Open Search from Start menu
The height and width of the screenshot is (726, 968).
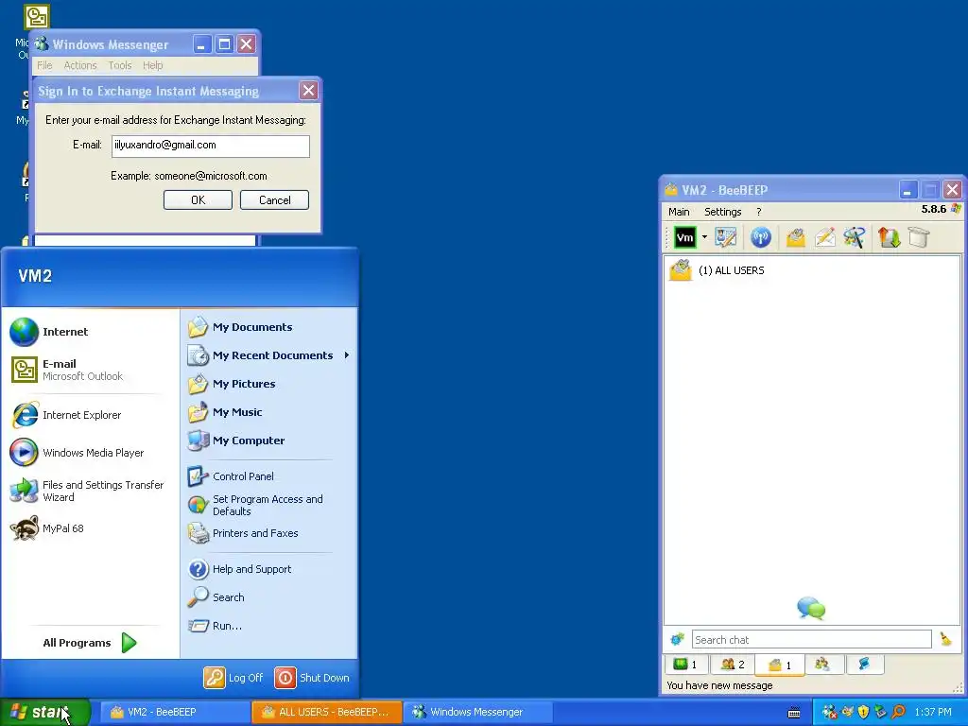(x=268, y=597)
